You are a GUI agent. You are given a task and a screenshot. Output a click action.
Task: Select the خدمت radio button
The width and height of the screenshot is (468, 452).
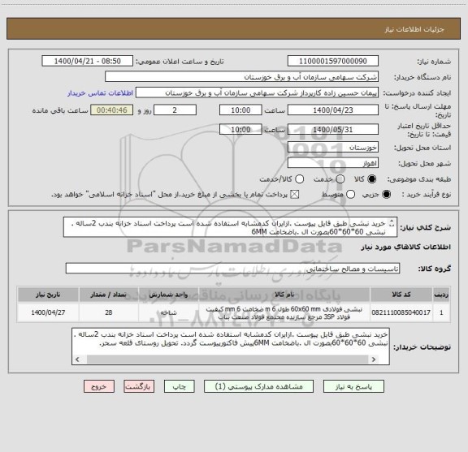340,179
